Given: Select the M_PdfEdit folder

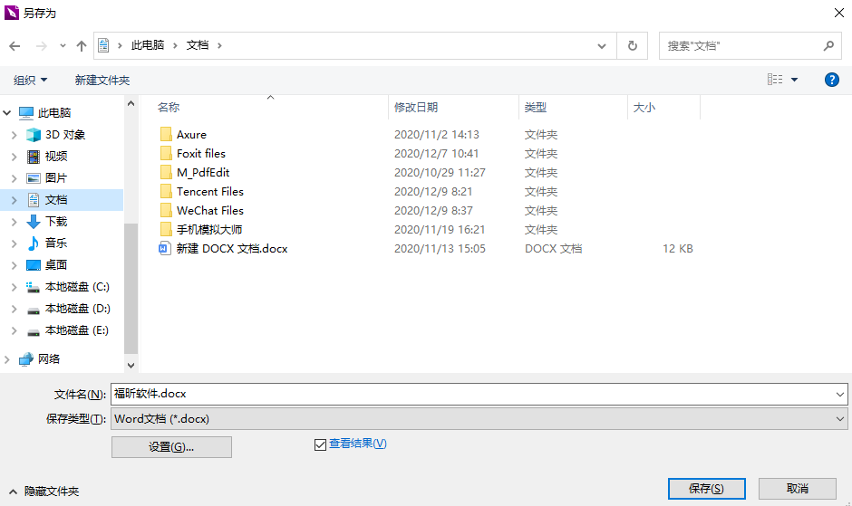Looking at the screenshot, I should click(x=203, y=173).
